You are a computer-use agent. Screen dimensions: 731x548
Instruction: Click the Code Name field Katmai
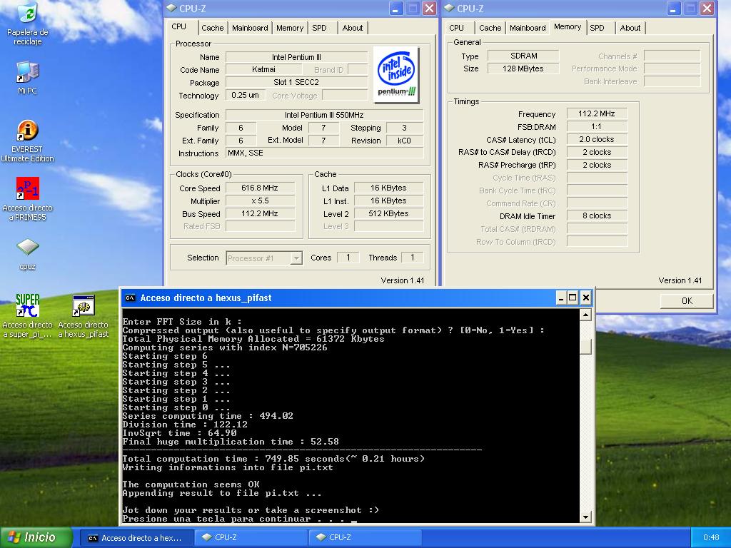pos(264,69)
